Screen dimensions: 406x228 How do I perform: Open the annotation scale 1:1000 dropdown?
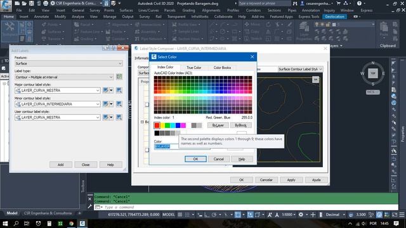pos(289,215)
